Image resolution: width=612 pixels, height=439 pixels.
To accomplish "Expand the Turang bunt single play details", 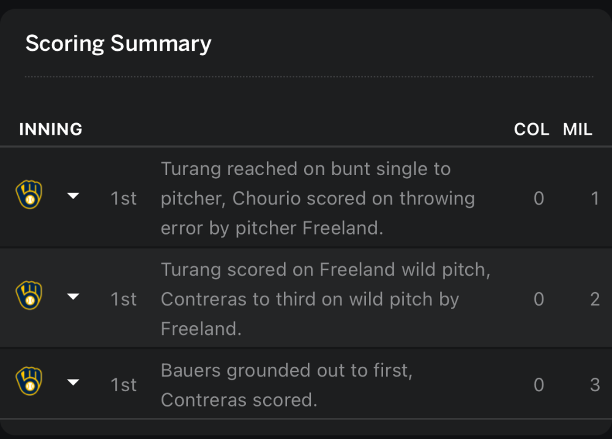I will [x=73, y=196].
